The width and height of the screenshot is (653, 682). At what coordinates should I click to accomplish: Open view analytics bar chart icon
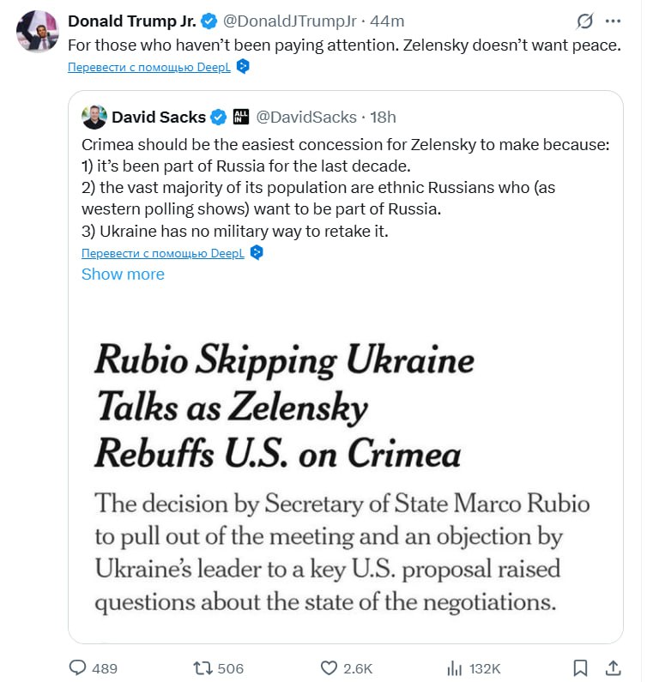pyautogui.click(x=455, y=667)
